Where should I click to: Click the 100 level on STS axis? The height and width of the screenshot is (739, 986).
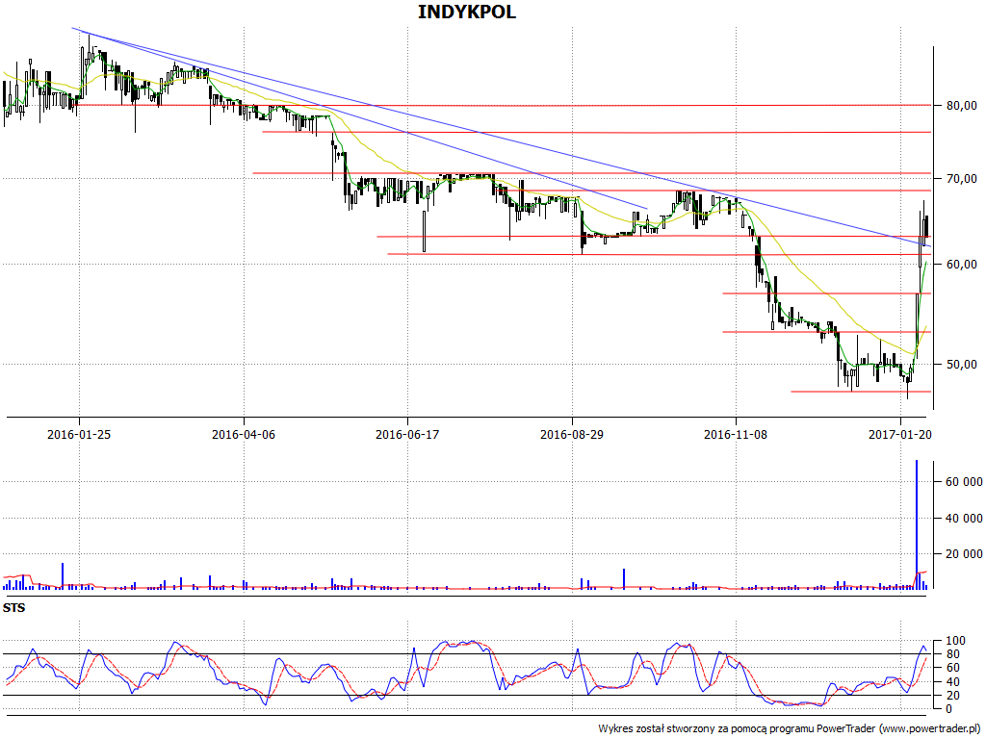tap(956, 641)
